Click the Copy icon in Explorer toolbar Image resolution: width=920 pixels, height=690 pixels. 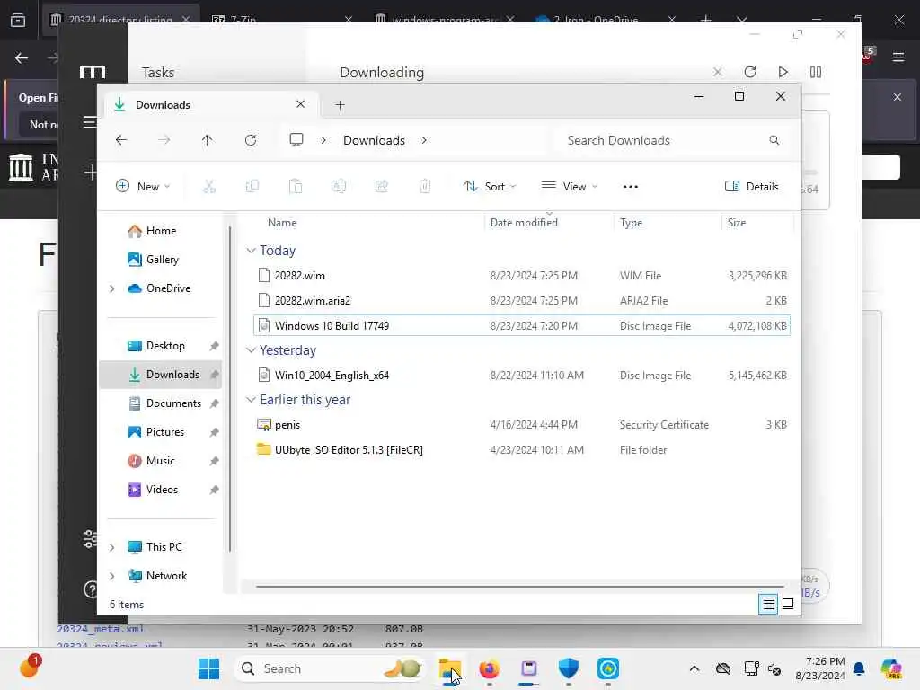(252, 187)
